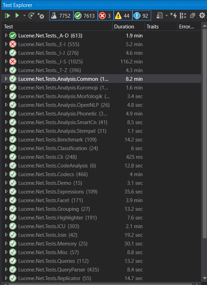Toggle failed tests filter 3
This screenshot has width=207, height=285.
106,16
